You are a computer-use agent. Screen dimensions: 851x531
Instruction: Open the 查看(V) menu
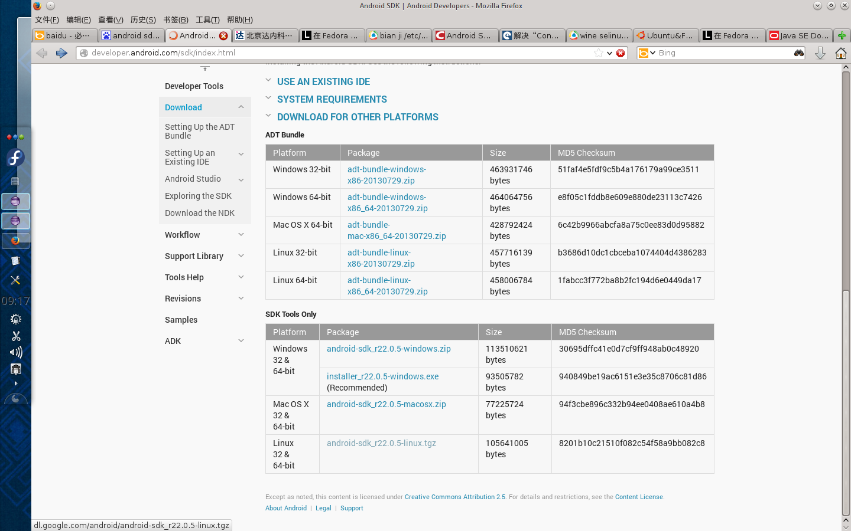(x=111, y=20)
